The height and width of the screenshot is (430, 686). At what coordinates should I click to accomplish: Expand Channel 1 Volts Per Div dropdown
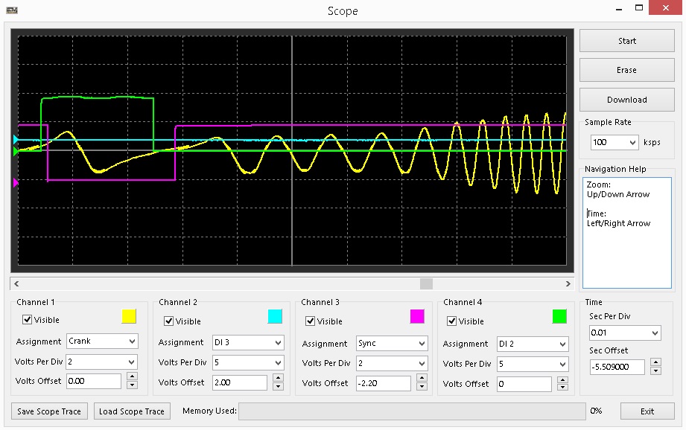tap(101, 362)
